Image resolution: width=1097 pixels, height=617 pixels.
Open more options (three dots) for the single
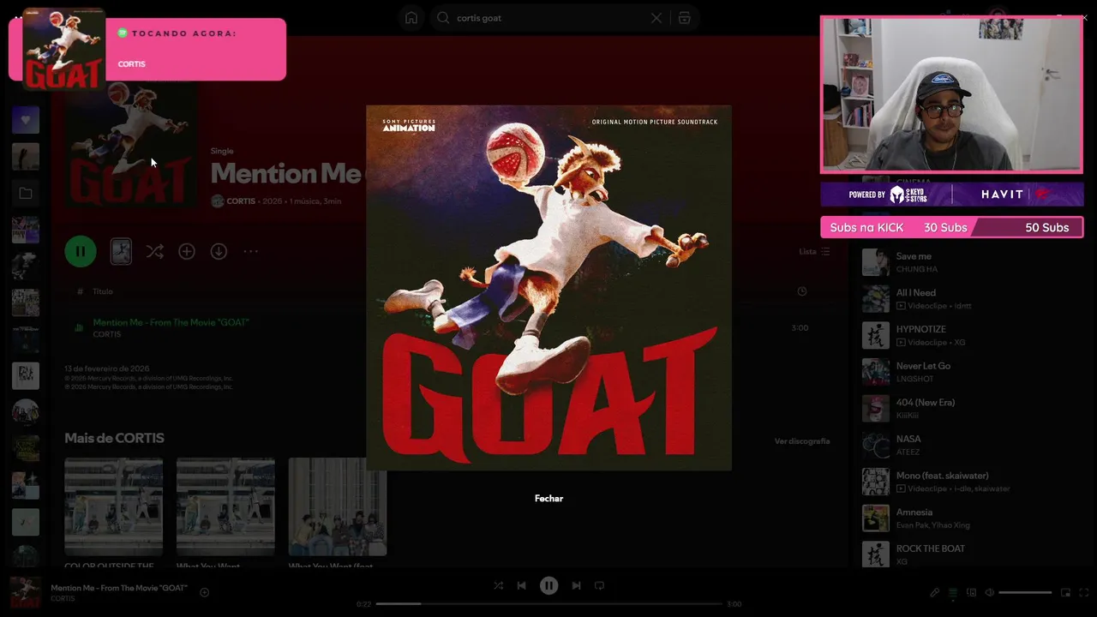coord(250,251)
